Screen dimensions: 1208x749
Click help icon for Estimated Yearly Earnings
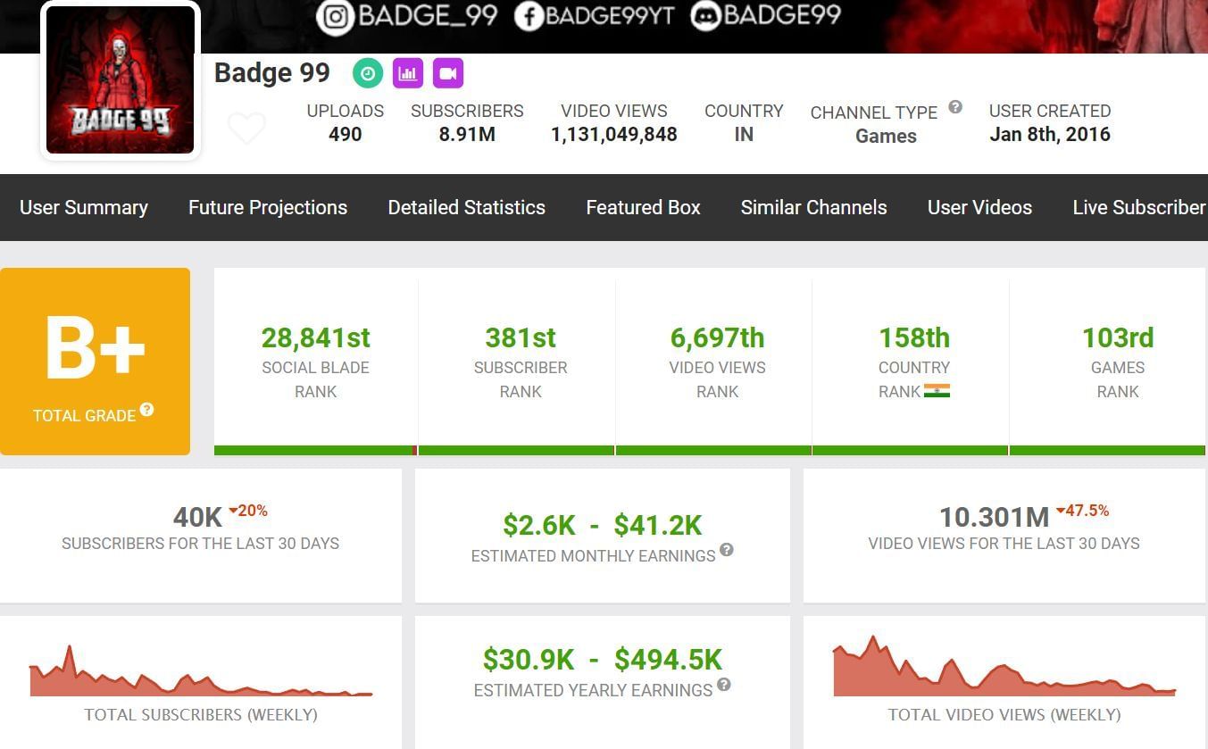coord(724,685)
